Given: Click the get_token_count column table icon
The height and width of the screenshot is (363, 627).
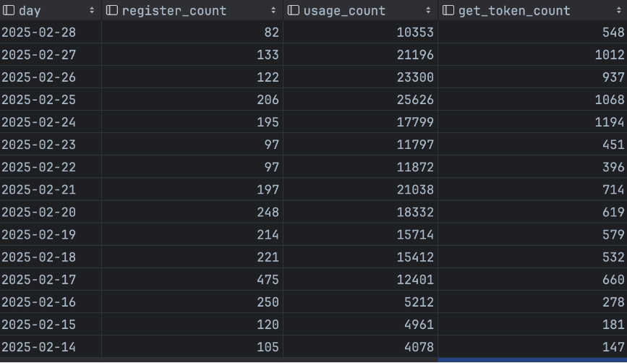Looking at the screenshot, I should 448,10.
